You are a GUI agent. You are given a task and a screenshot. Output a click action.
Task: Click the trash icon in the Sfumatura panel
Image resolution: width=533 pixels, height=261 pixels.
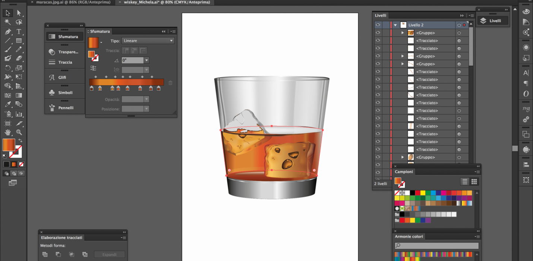click(x=170, y=82)
